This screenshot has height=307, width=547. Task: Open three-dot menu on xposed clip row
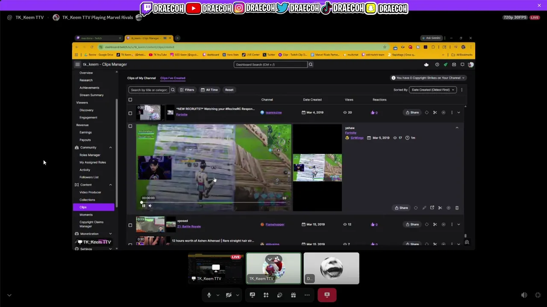click(x=452, y=224)
